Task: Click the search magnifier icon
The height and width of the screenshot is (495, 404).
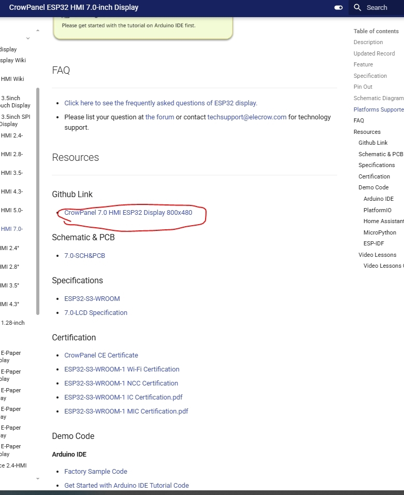Action: (x=357, y=8)
